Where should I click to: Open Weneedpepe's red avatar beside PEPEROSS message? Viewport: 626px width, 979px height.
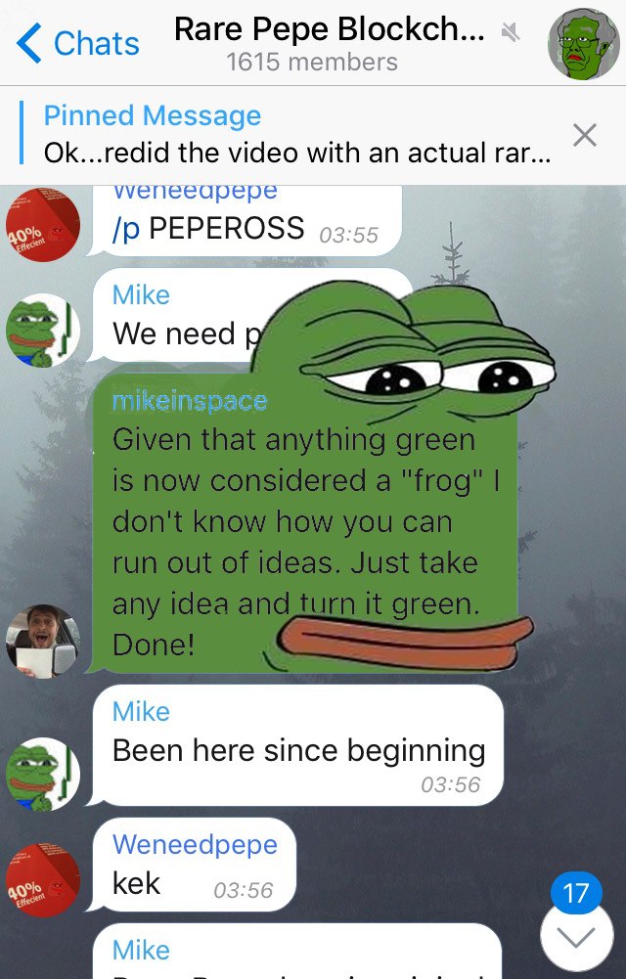pos(43,225)
